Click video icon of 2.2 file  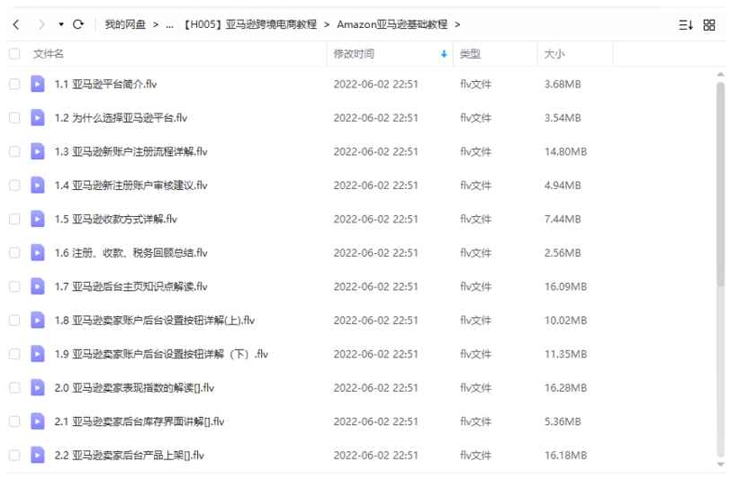pyautogui.click(x=38, y=455)
